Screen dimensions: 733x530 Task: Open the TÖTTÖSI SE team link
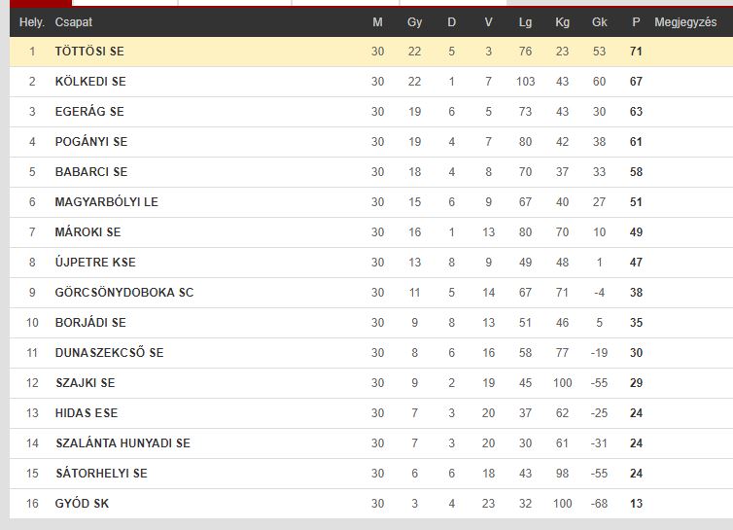coord(89,51)
